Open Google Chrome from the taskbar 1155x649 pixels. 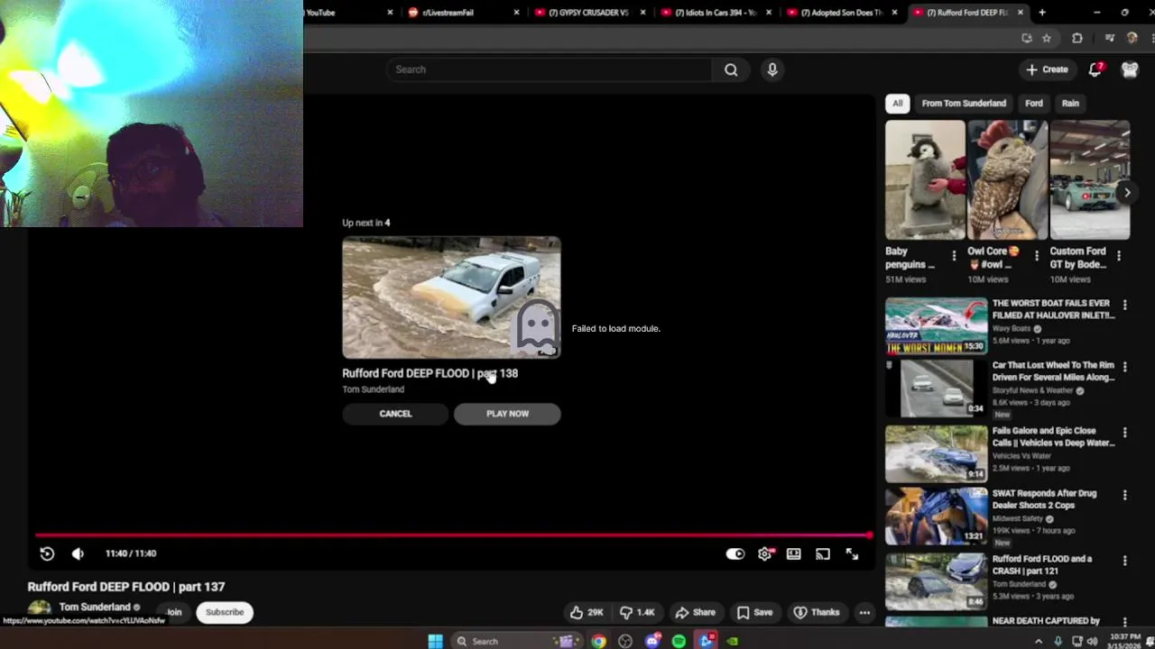(598, 641)
